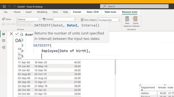The image size is (174, 97).
Task: Click the Save icon in title bar
Action: coord(4,6)
